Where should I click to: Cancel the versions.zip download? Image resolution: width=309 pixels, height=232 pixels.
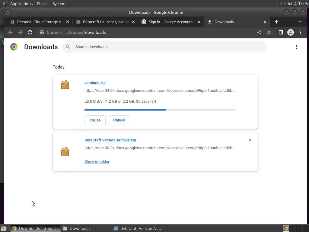point(119,120)
